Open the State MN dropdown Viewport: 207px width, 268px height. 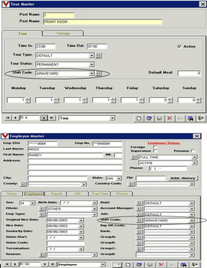pyautogui.click(x=119, y=178)
